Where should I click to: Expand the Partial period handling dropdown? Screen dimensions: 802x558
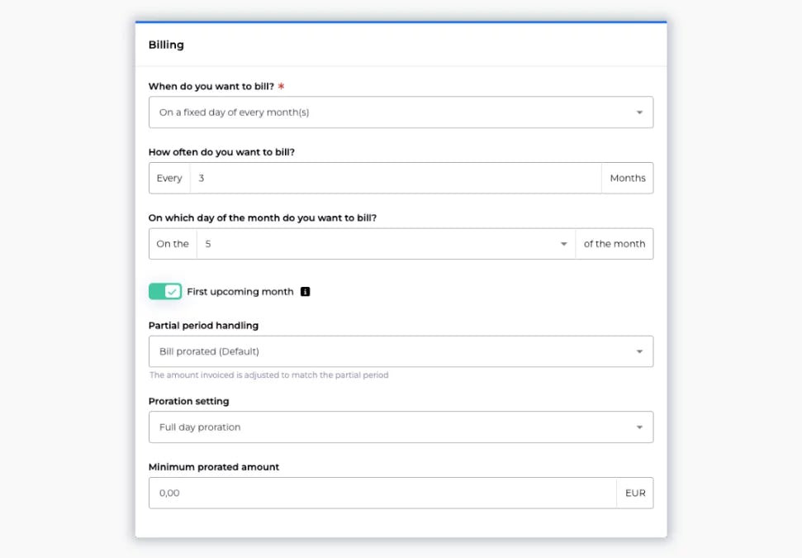point(388,352)
